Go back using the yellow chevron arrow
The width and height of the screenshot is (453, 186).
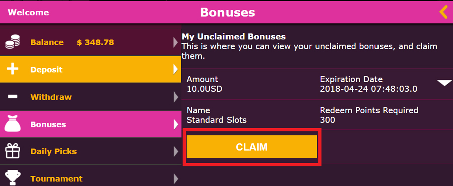pyautogui.click(x=443, y=13)
